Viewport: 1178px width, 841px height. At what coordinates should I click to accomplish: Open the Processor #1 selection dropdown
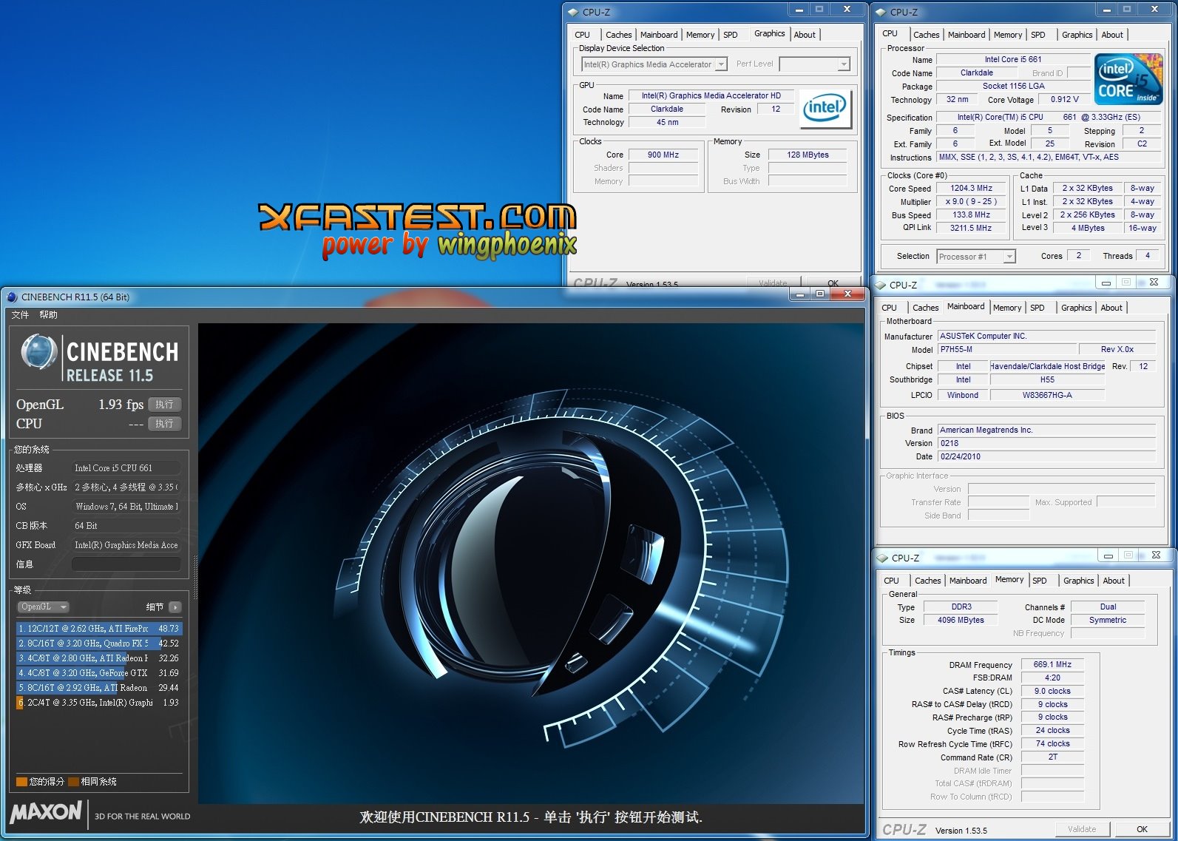[975, 257]
